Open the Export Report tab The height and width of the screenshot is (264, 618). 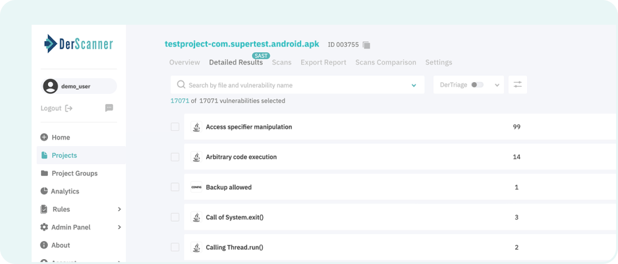323,62
